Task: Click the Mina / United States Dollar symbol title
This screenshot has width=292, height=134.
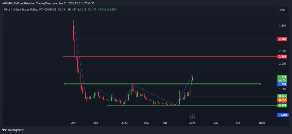Action: (21, 9)
